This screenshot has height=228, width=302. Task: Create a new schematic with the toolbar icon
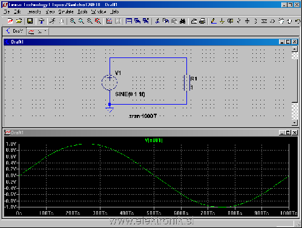click(x=10, y=21)
